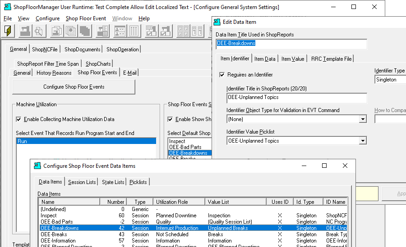This screenshot has width=406, height=247.
Task: Open the Picklists tab
Action: 138,182
